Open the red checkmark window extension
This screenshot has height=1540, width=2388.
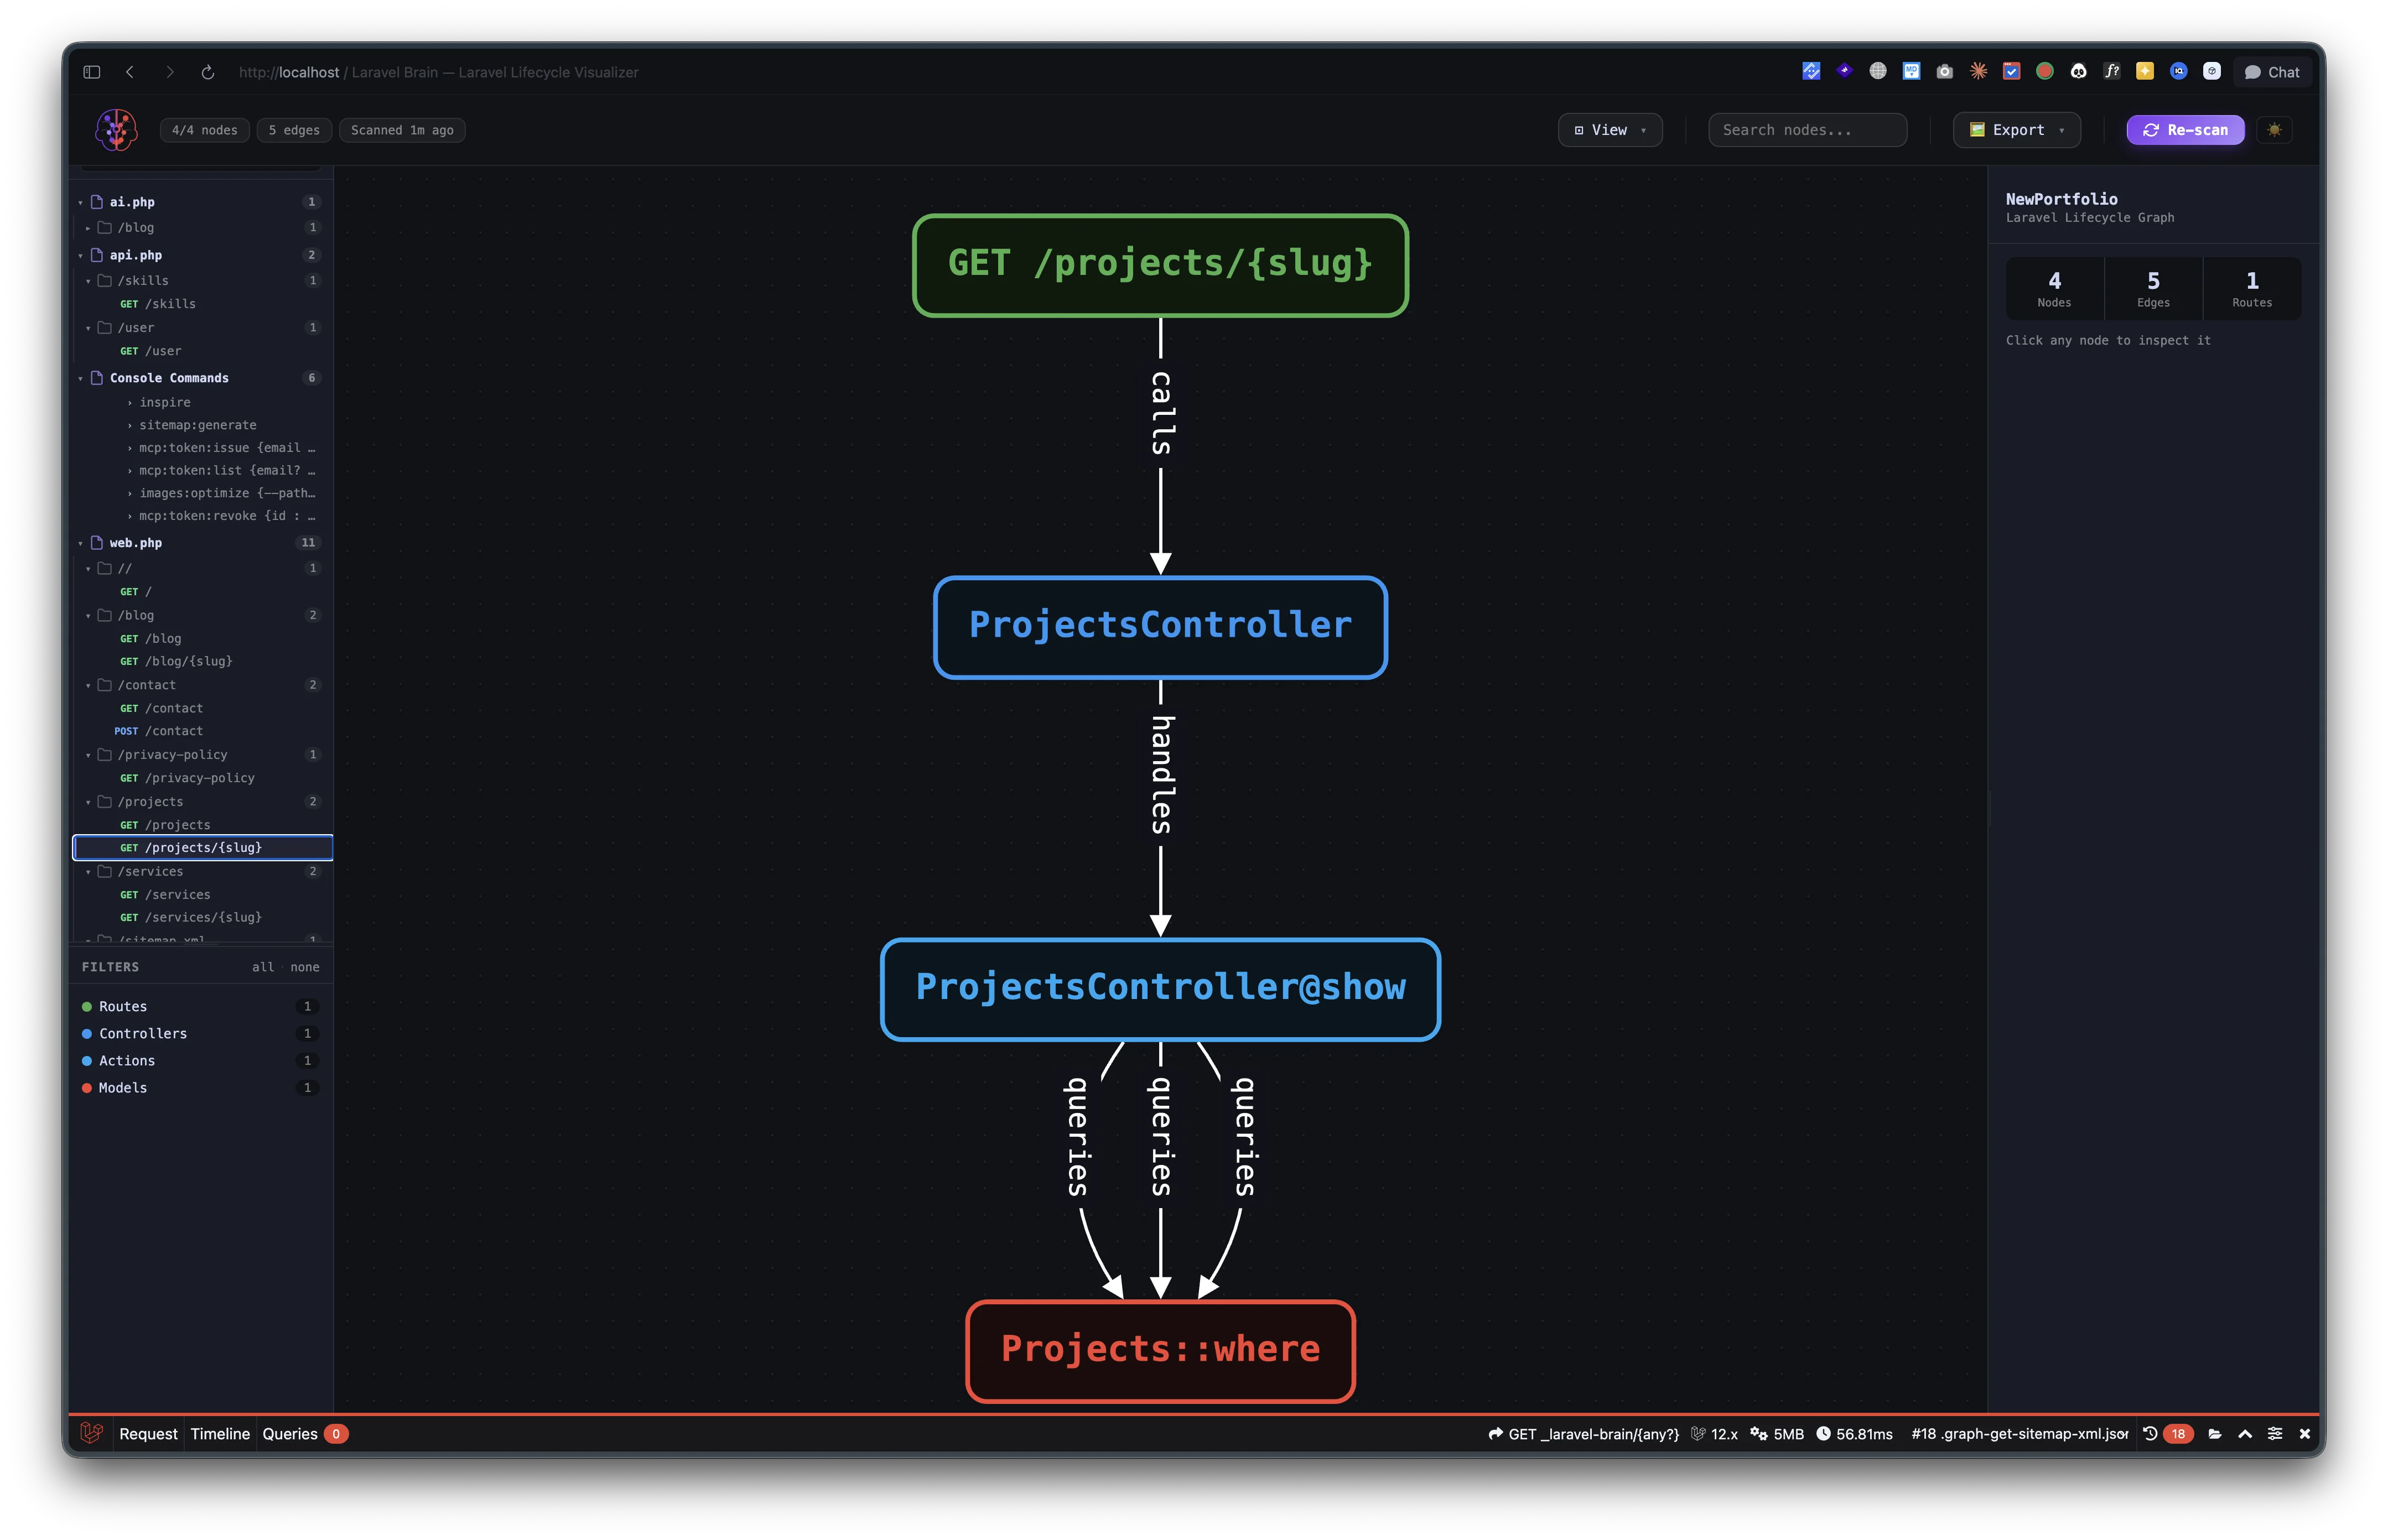point(2011,71)
